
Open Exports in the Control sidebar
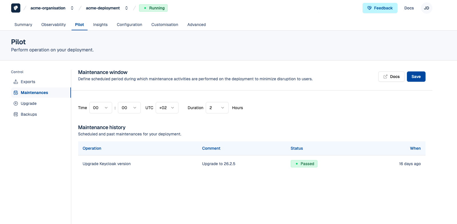point(41,82)
